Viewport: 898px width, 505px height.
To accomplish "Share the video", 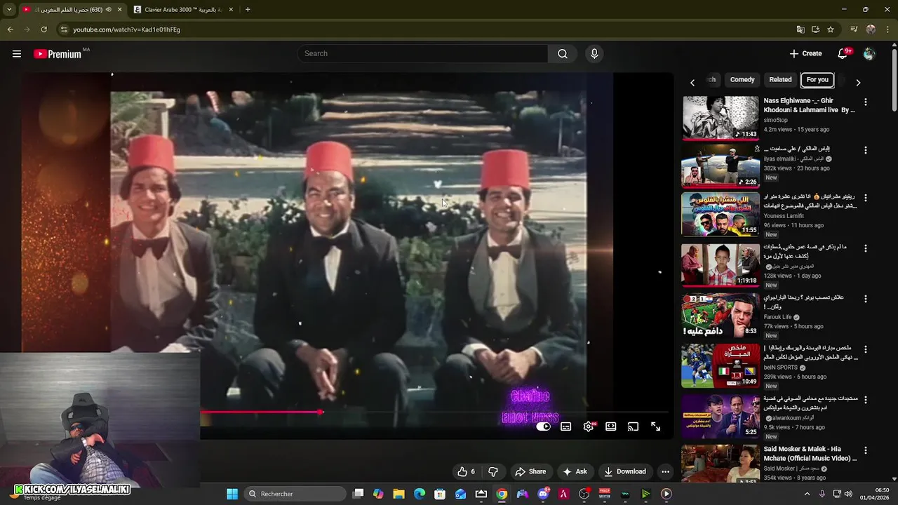I will pyautogui.click(x=530, y=471).
